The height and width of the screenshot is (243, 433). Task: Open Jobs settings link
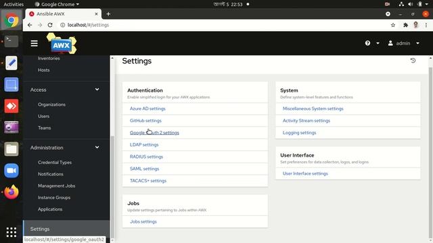coord(143,222)
